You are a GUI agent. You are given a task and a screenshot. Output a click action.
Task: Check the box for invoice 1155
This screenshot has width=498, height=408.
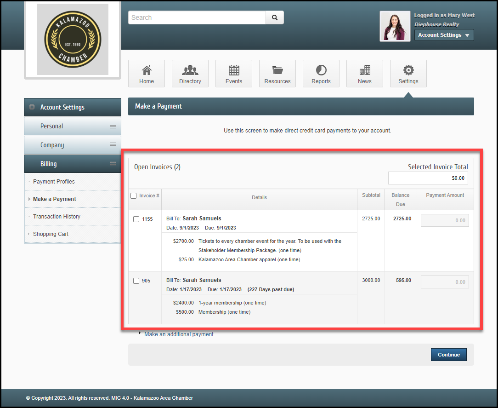[136, 219]
